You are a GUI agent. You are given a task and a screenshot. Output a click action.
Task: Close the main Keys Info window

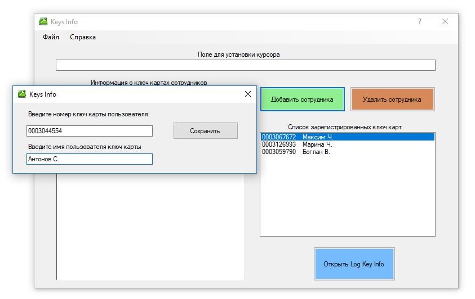(445, 21)
